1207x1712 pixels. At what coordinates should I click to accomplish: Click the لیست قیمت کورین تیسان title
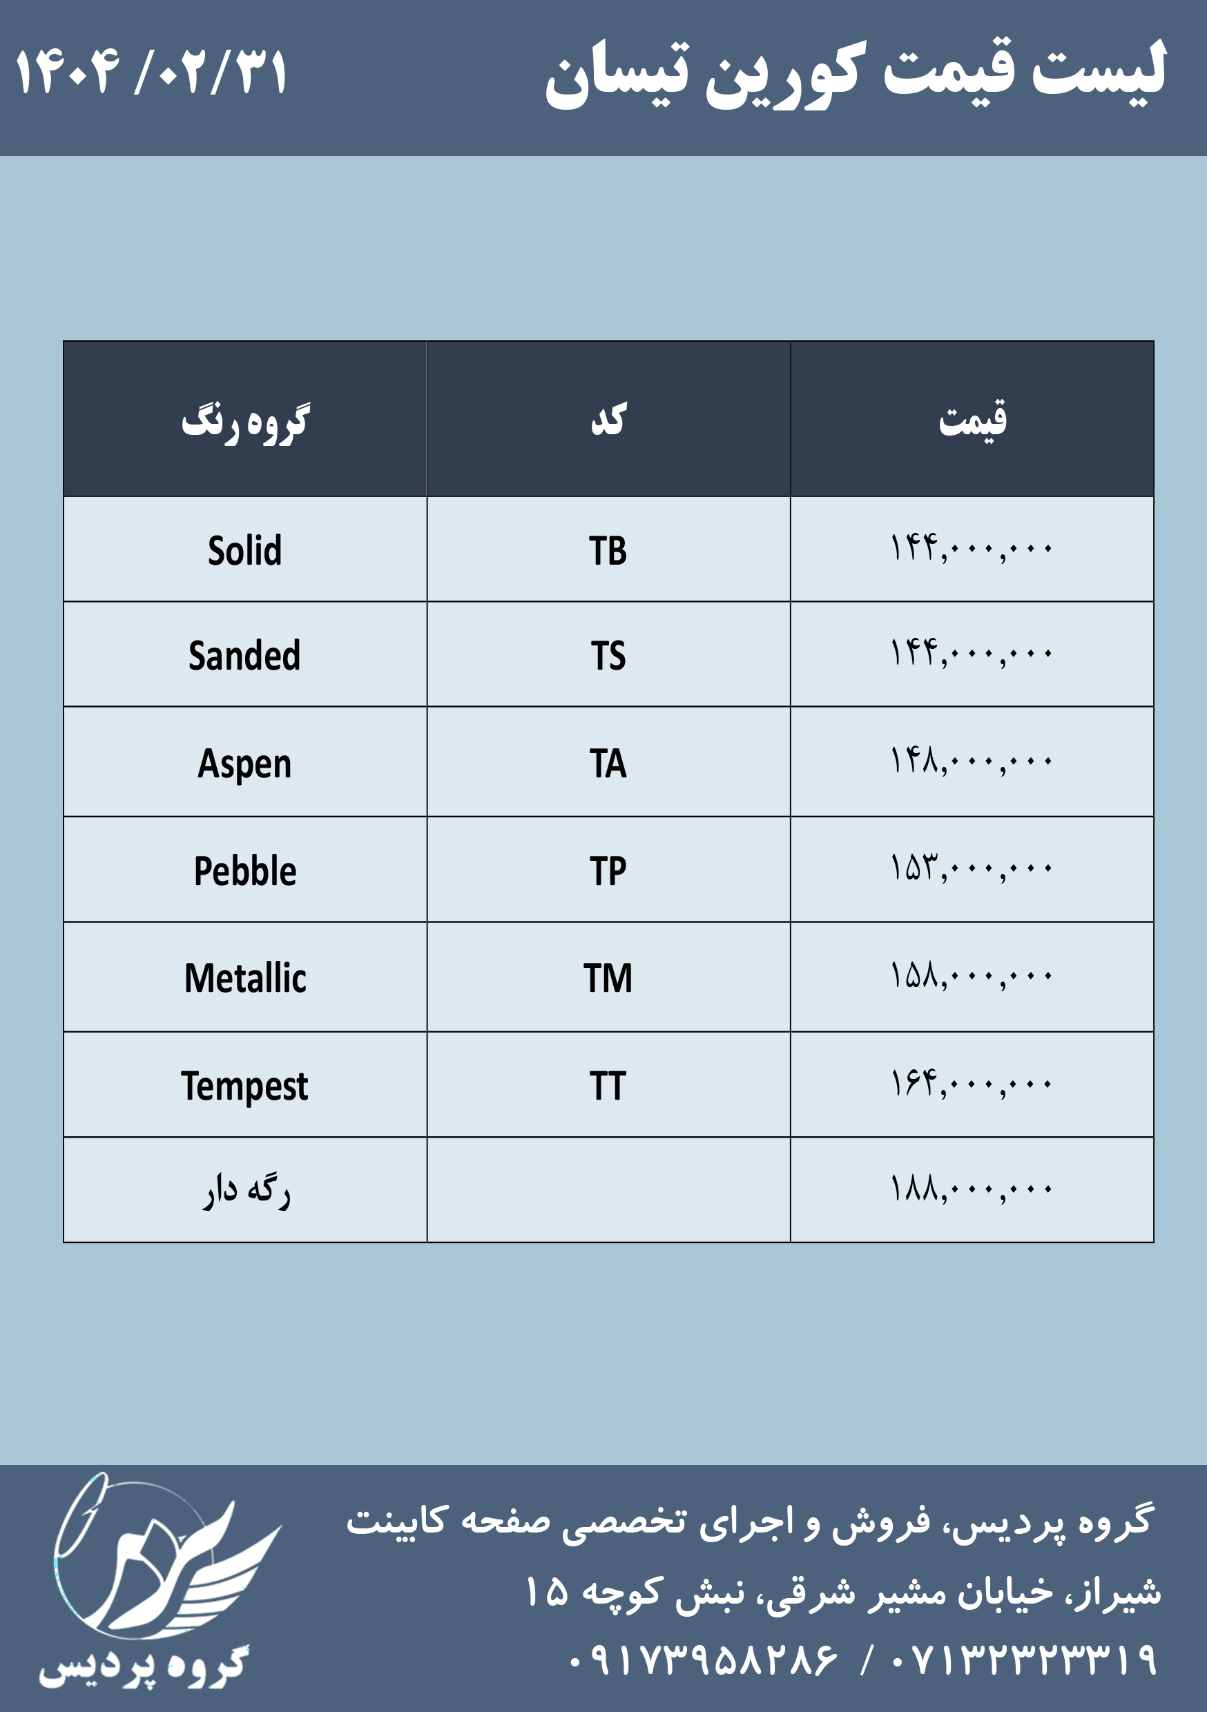click(x=855, y=75)
